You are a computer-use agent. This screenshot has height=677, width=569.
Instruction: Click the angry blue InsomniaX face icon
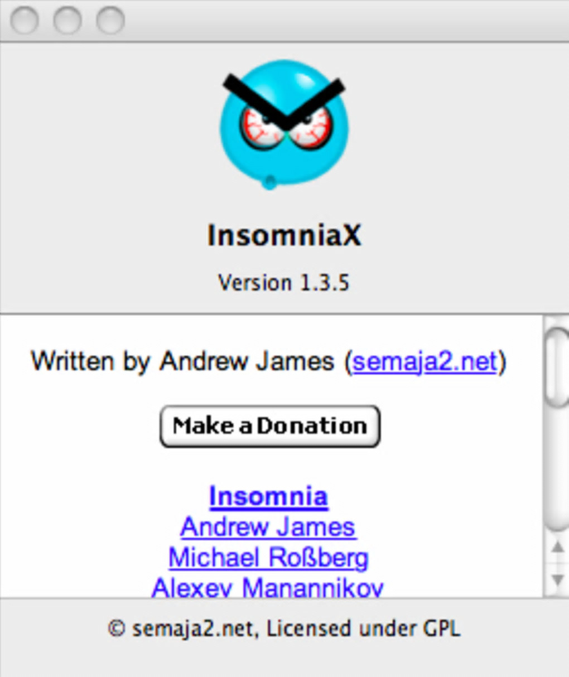284,124
